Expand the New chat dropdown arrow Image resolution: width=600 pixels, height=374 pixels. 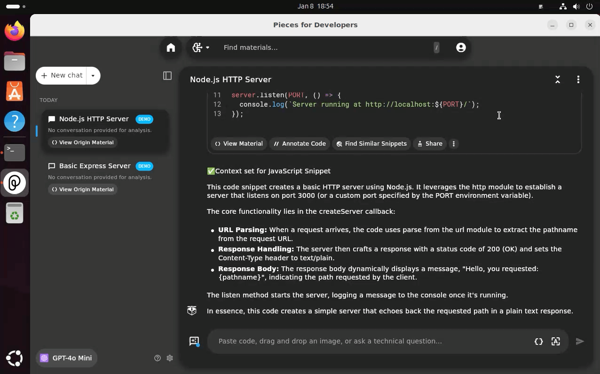click(x=93, y=75)
